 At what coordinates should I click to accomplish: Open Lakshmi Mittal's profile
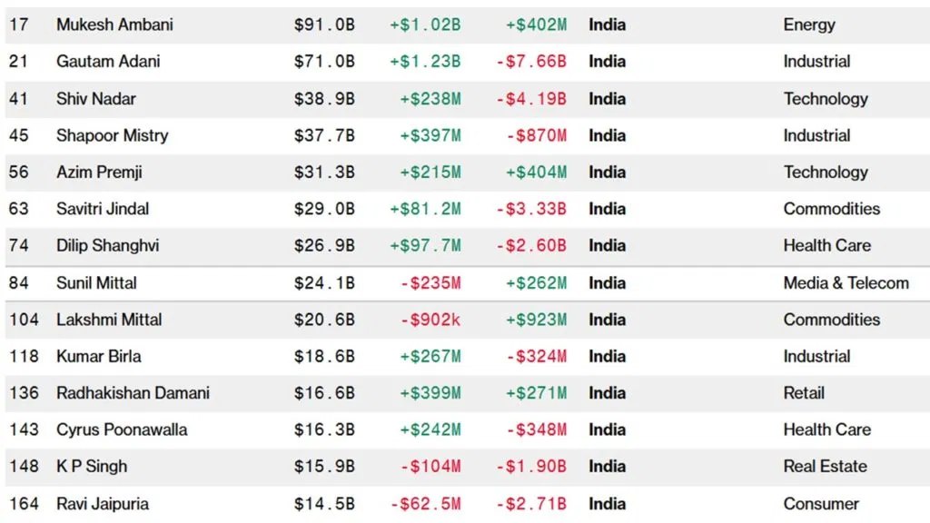pyautogui.click(x=109, y=320)
